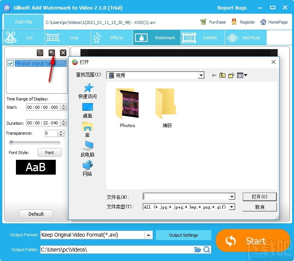294x261 pixels.
Task: Decrease the Start time stepper
Action: tap(64, 109)
